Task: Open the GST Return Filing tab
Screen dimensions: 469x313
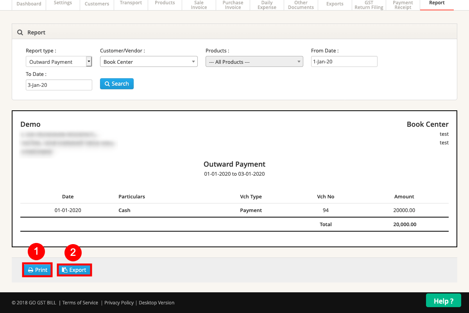Action: pos(369,5)
